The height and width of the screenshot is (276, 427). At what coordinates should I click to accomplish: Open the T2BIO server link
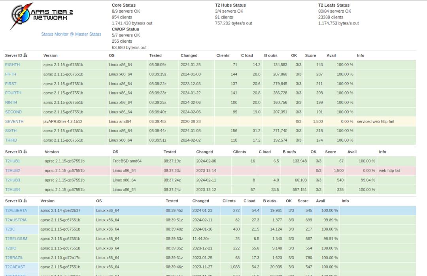(11, 248)
